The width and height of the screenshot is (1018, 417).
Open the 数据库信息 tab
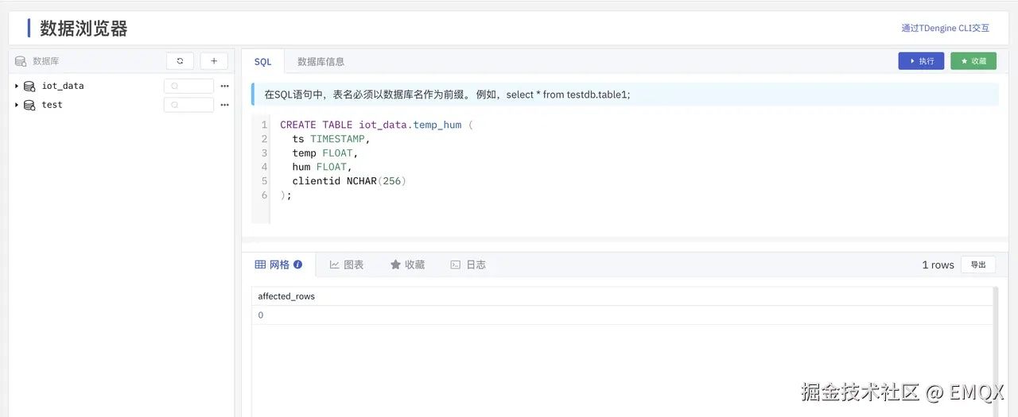(x=321, y=61)
